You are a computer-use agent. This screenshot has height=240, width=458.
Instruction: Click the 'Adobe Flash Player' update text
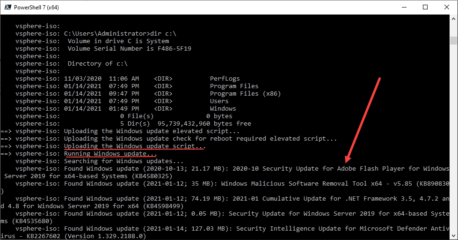point(371,169)
